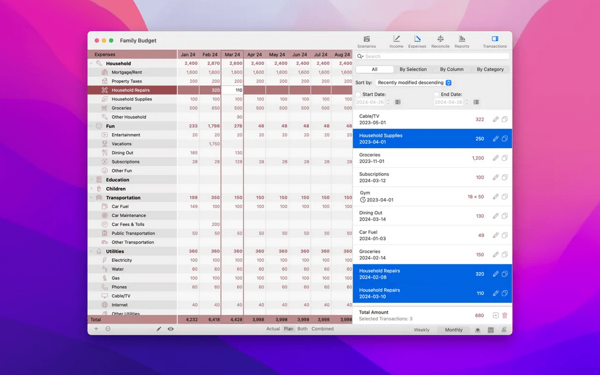Edit the Car Fuel 2024-01-03 transaction
Image resolution: width=600 pixels, height=375 pixels.
click(496, 235)
